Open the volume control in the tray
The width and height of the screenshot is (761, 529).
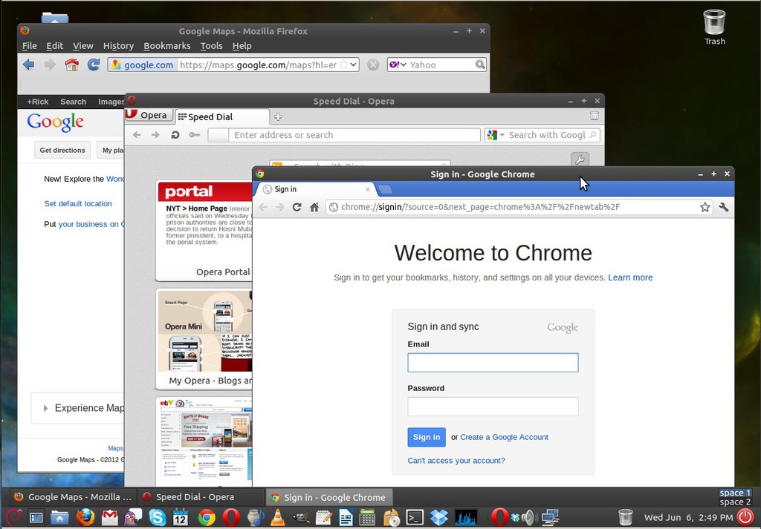click(529, 517)
